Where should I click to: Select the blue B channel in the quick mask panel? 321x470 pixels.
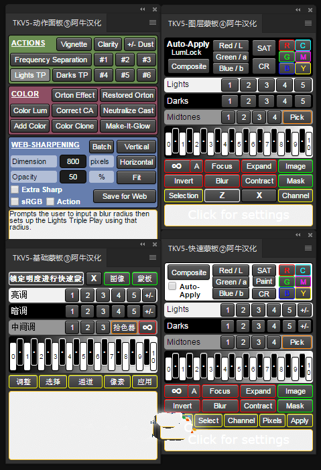287,293
